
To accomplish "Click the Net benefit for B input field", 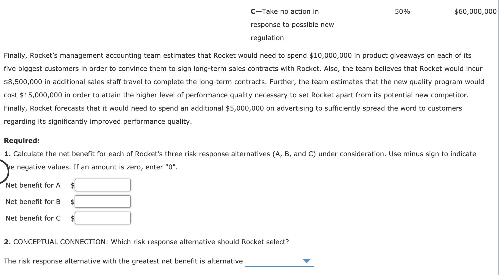I will click(102, 202).
